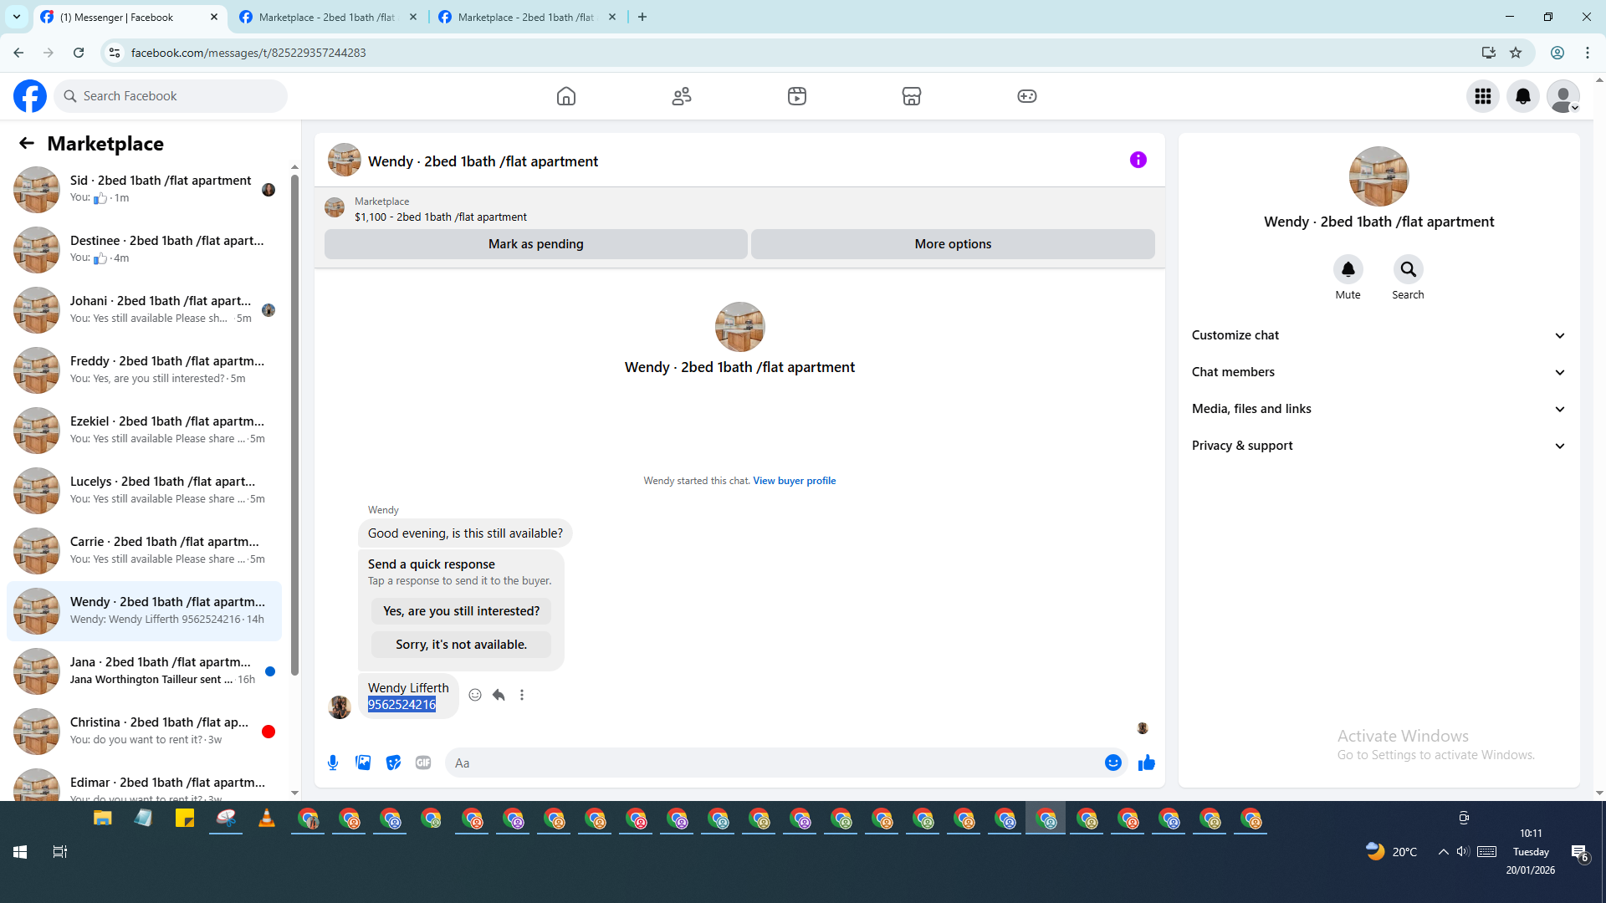Click the Facebook logo
Viewport: 1606px width, 903px height.
(x=30, y=96)
